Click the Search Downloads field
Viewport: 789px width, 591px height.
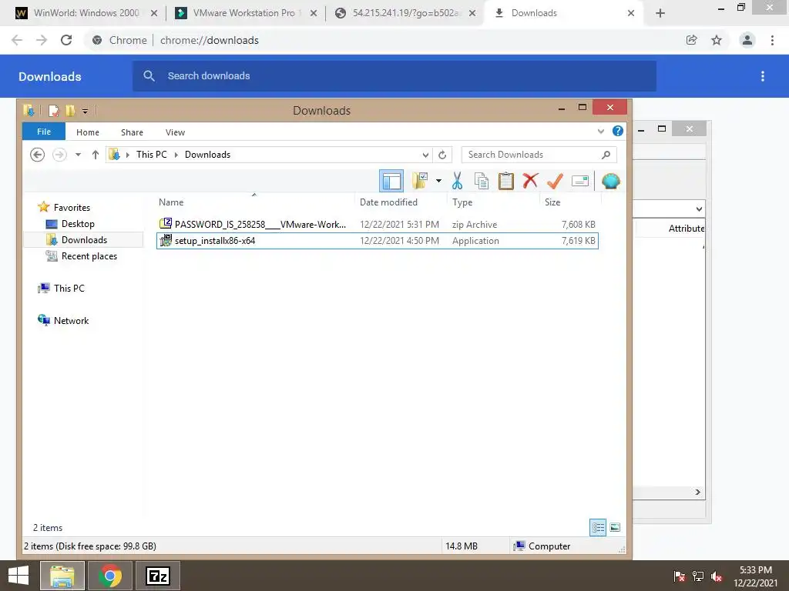(x=539, y=155)
